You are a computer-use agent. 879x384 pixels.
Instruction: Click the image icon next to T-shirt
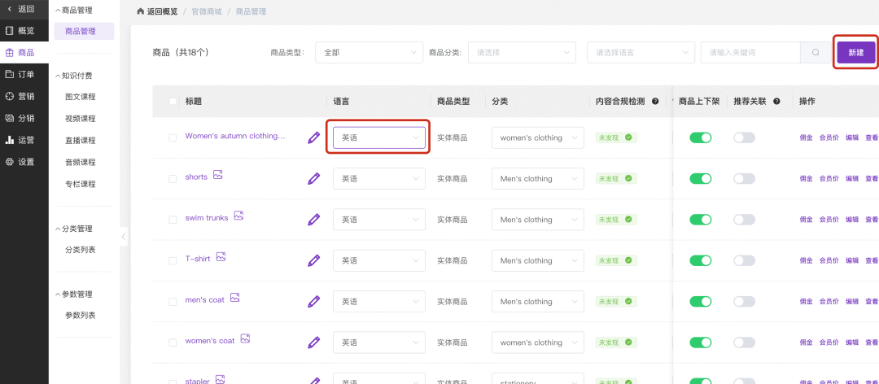[221, 257]
